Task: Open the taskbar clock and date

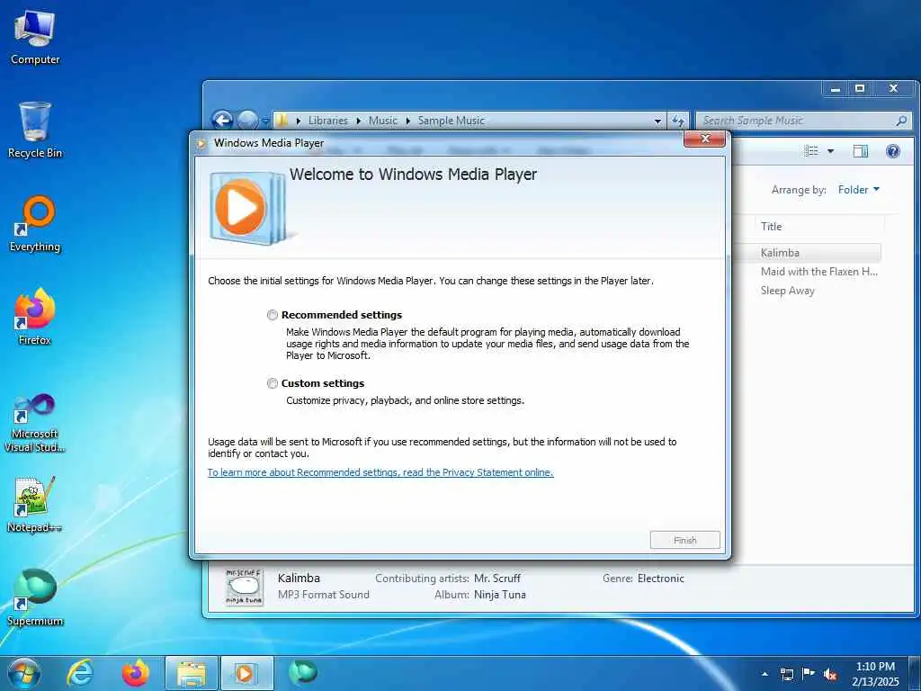Action: click(x=875, y=674)
